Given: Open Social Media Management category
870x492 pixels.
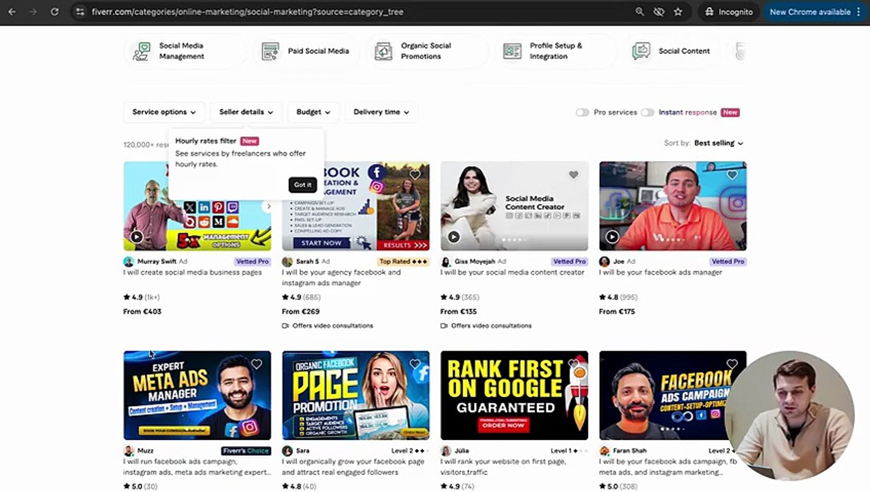Looking at the screenshot, I should 184,51.
